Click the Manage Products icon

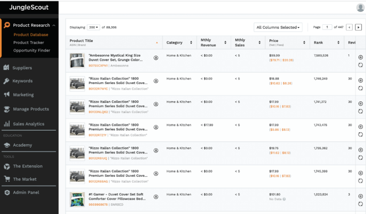7,109
